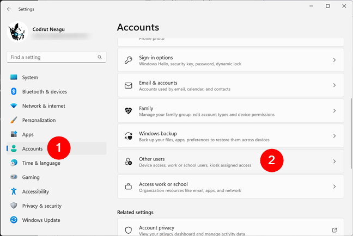Open System settings category
The image size is (353, 236).
coord(57,77)
